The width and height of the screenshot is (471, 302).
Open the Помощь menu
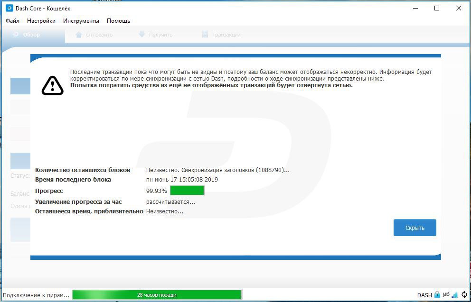click(118, 21)
